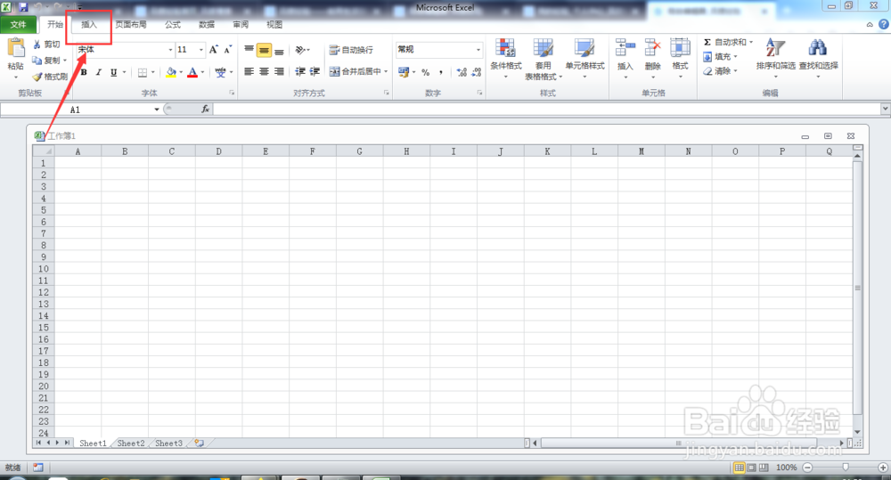Click the insert new worksheet tab icon
This screenshot has height=480, width=891.
tap(199, 443)
